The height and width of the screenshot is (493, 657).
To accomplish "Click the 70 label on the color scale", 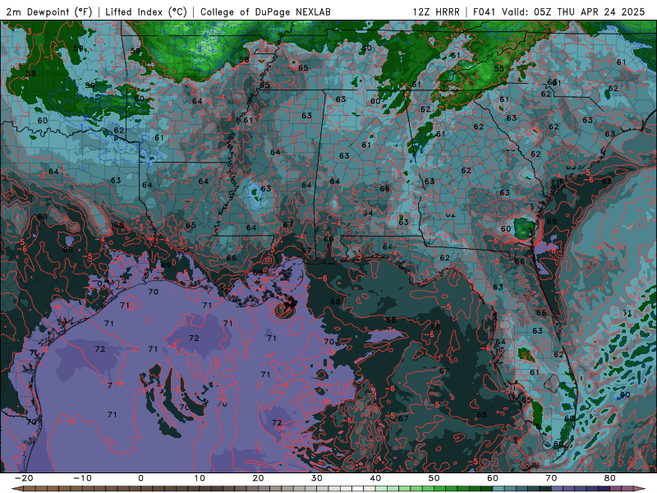I will click(551, 478).
